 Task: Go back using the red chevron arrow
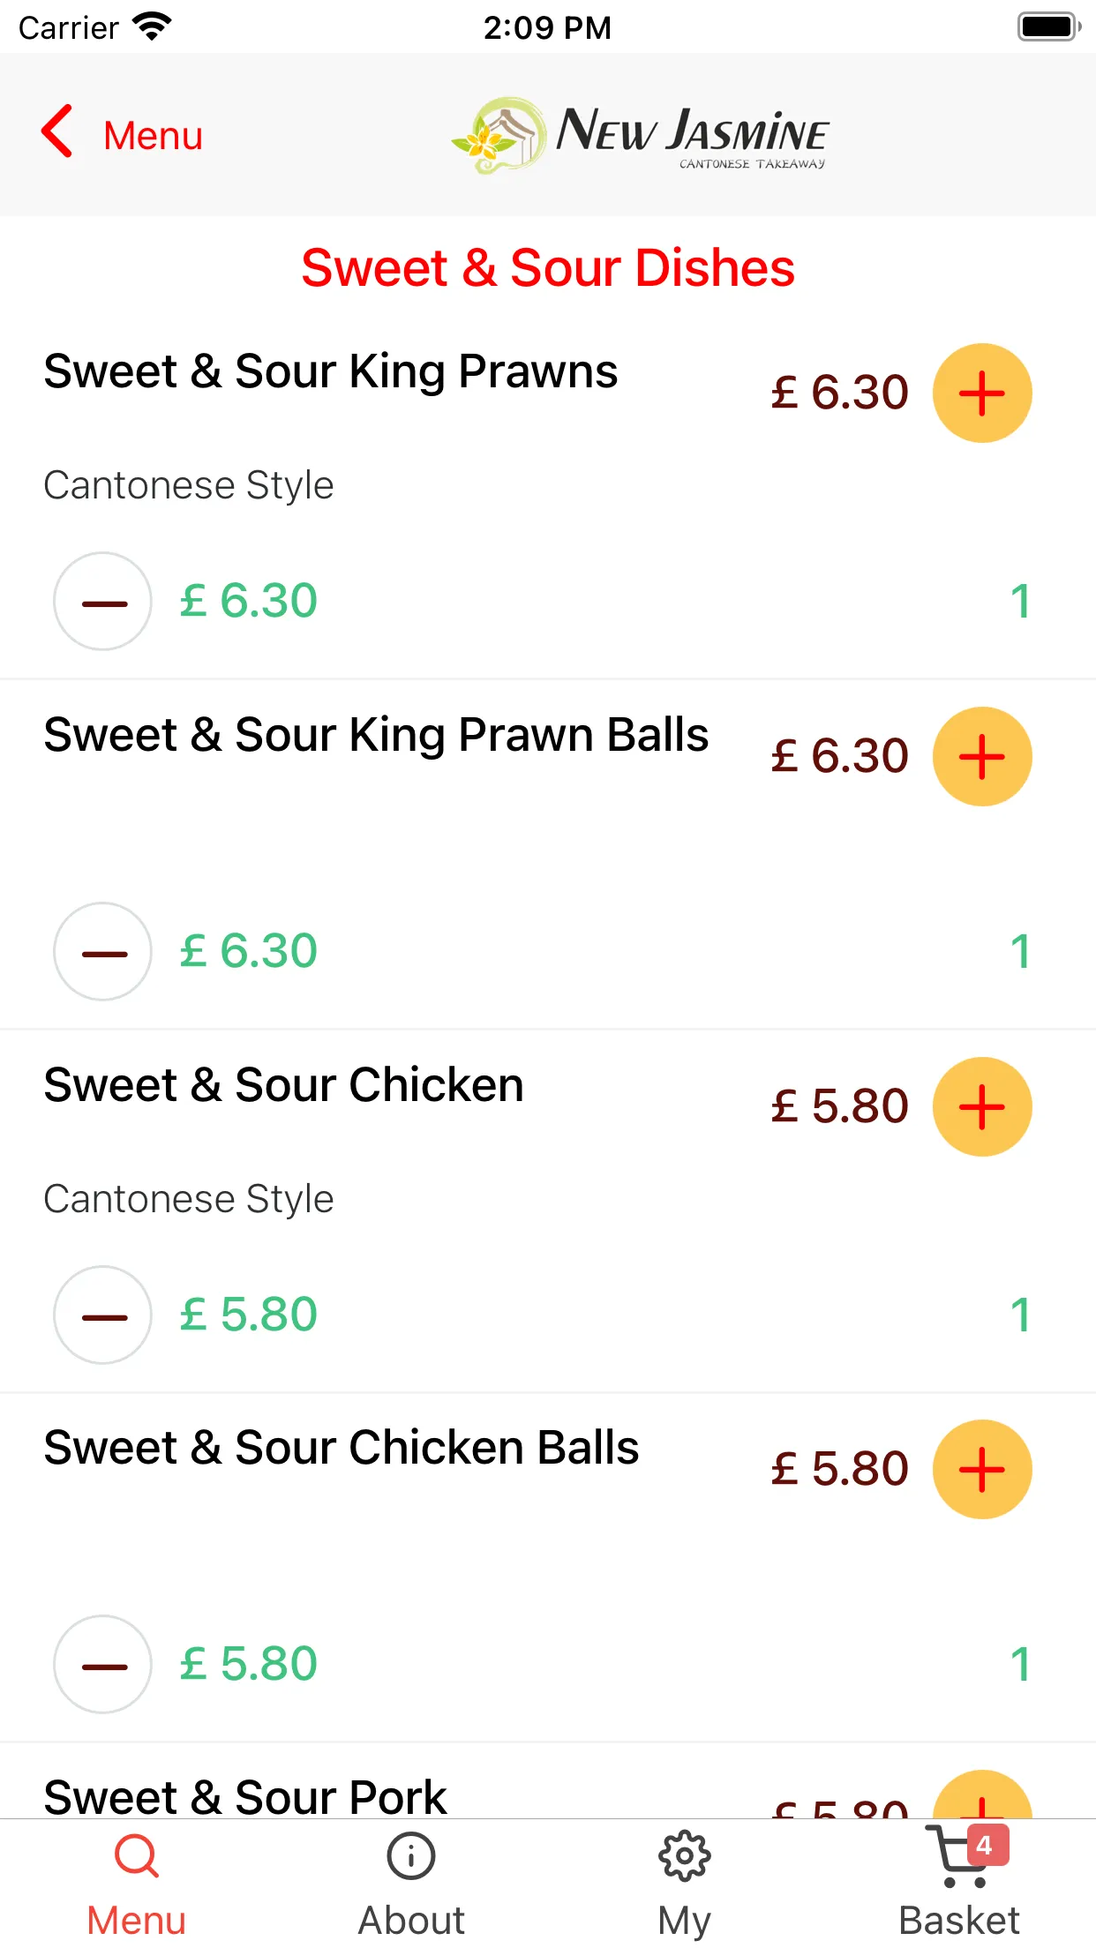[57, 131]
